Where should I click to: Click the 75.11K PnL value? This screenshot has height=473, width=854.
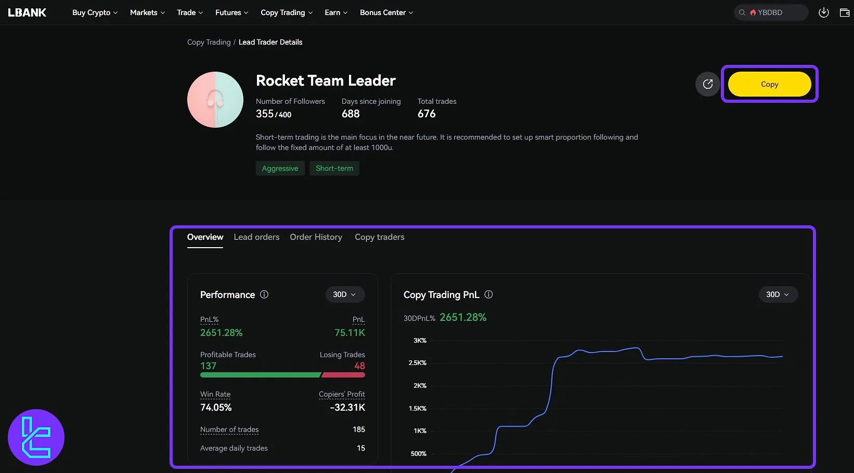coord(350,333)
